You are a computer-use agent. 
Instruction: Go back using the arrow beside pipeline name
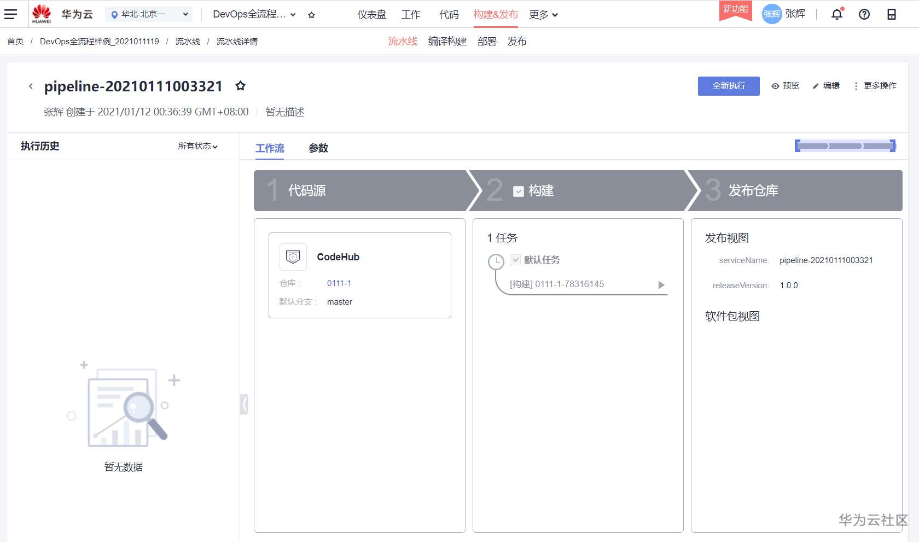tap(31, 86)
